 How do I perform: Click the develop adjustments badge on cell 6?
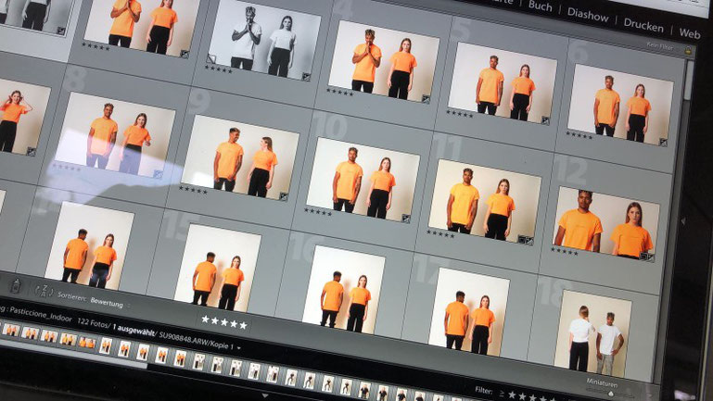point(663,142)
